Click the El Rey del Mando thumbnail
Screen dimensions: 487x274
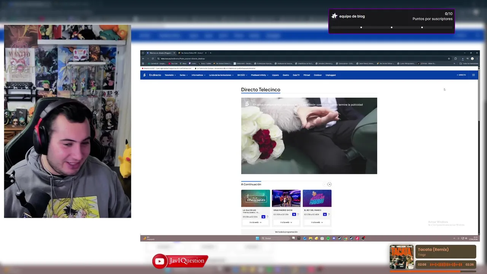[x=317, y=198]
